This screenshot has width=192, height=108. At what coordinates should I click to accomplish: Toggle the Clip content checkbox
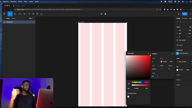tap(177, 40)
